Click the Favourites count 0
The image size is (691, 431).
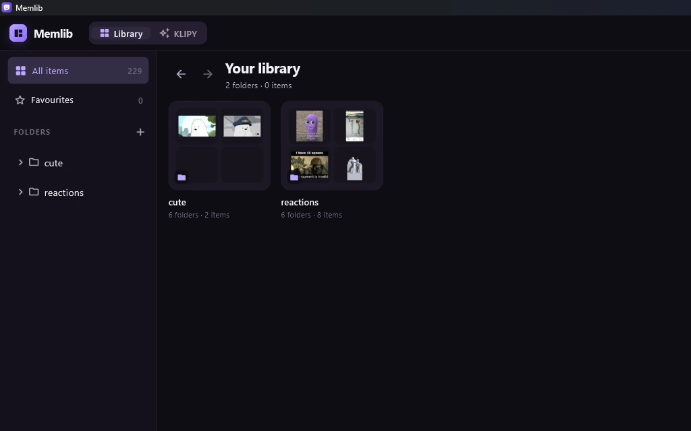(x=140, y=101)
